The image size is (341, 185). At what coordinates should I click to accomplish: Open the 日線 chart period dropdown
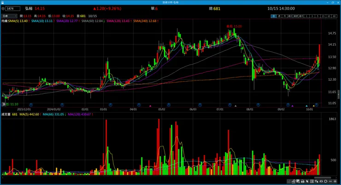[x=9, y=16]
